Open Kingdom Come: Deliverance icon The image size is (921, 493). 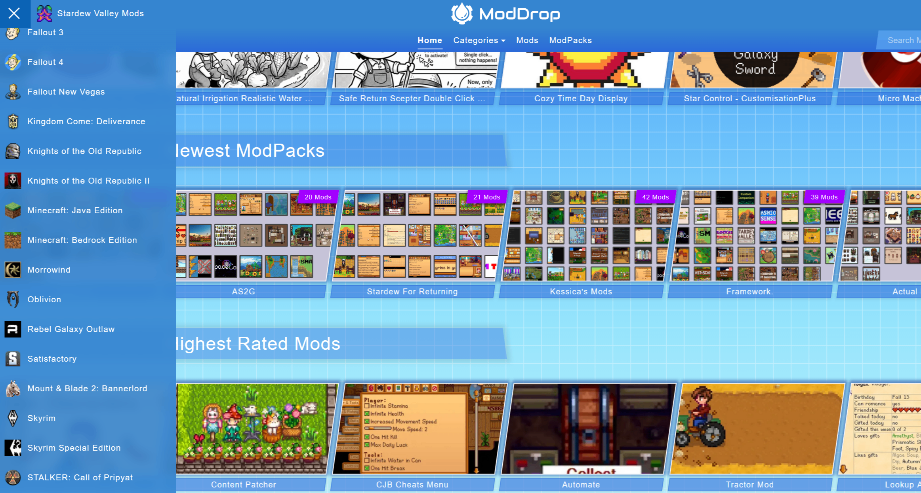click(13, 121)
